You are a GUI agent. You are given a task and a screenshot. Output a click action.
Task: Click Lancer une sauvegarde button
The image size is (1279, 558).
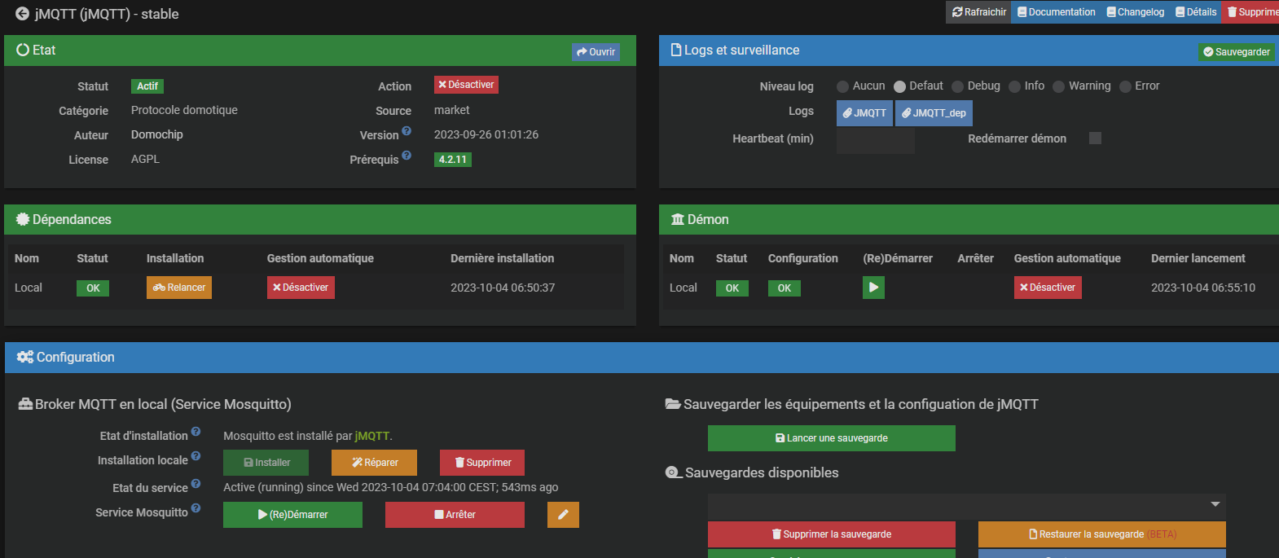point(831,438)
